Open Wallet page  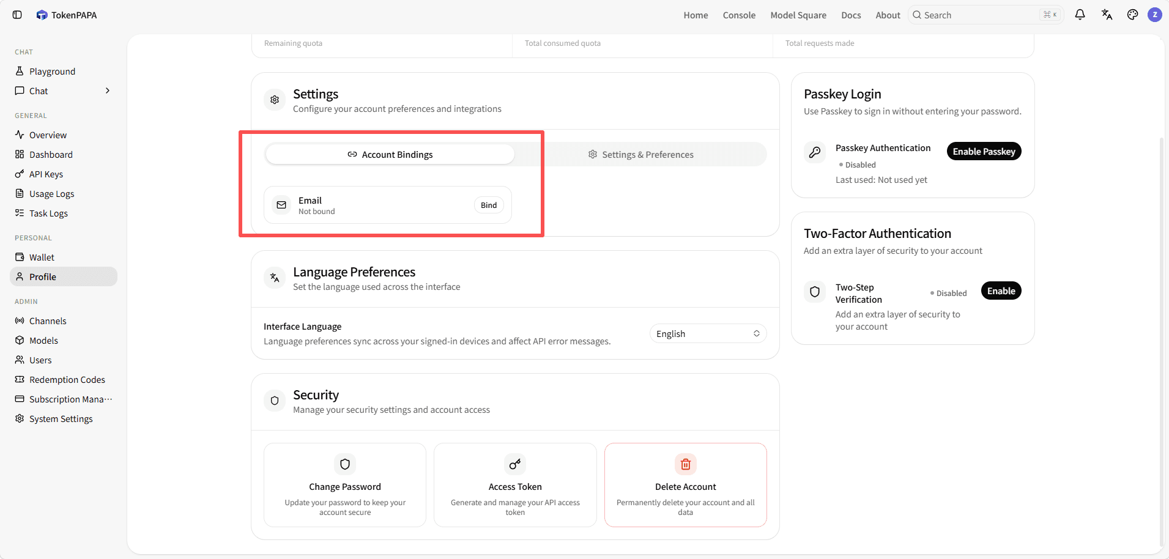(x=64, y=257)
